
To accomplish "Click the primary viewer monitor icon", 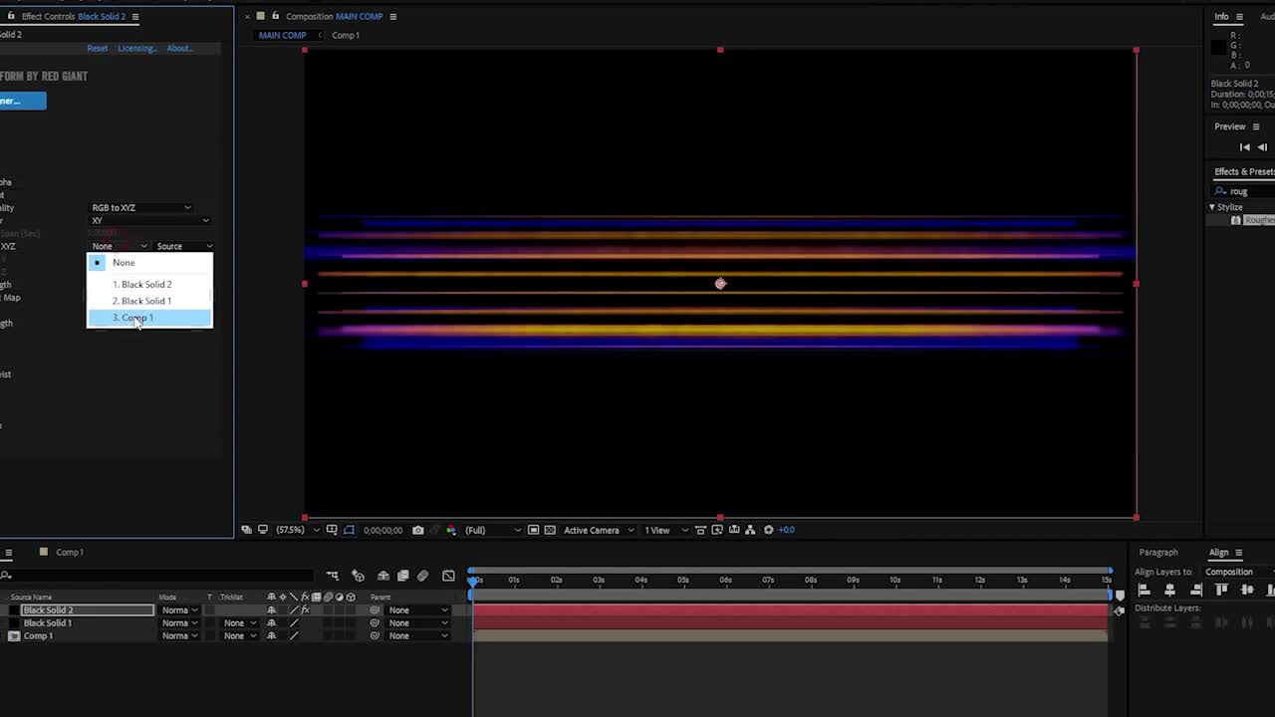I will 263,530.
